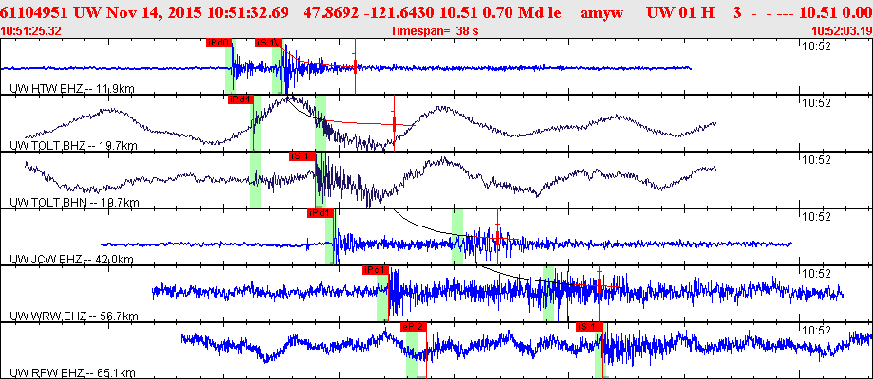The height and width of the screenshot is (379, 873).
Task: Click the end time 10:52:03.19
Action: [842, 31]
